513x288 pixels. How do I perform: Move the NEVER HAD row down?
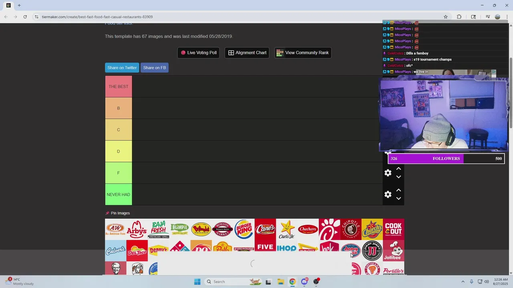pyautogui.click(x=398, y=198)
